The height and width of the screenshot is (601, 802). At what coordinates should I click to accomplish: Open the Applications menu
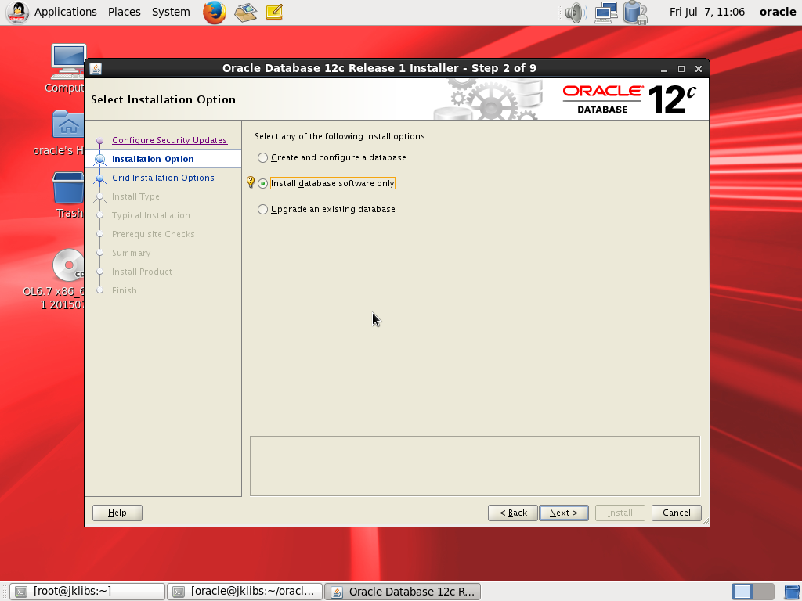pyautogui.click(x=66, y=12)
